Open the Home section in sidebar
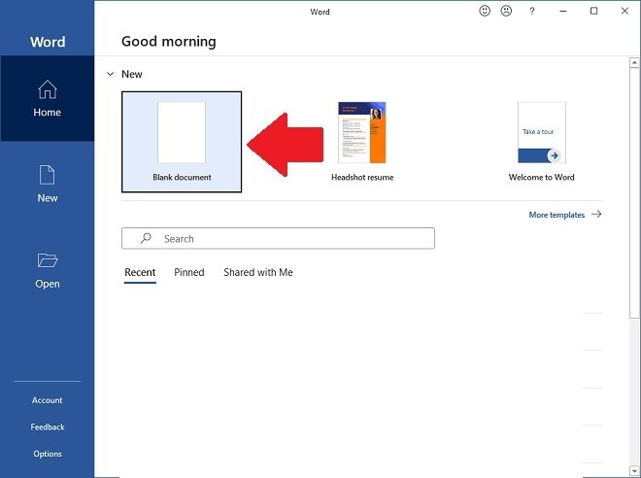This screenshot has height=478, width=641. point(47,98)
